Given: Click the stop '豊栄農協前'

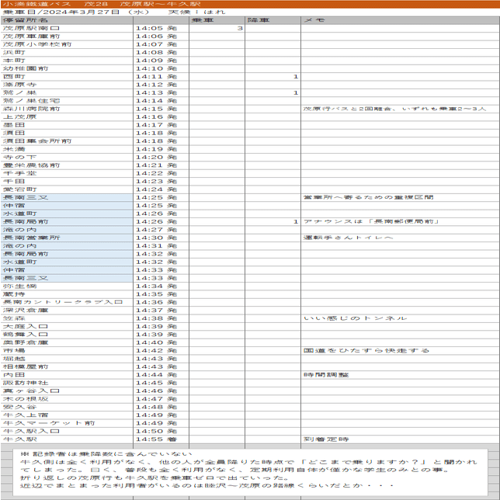Looking at the screenshot, I should [31, 165].
